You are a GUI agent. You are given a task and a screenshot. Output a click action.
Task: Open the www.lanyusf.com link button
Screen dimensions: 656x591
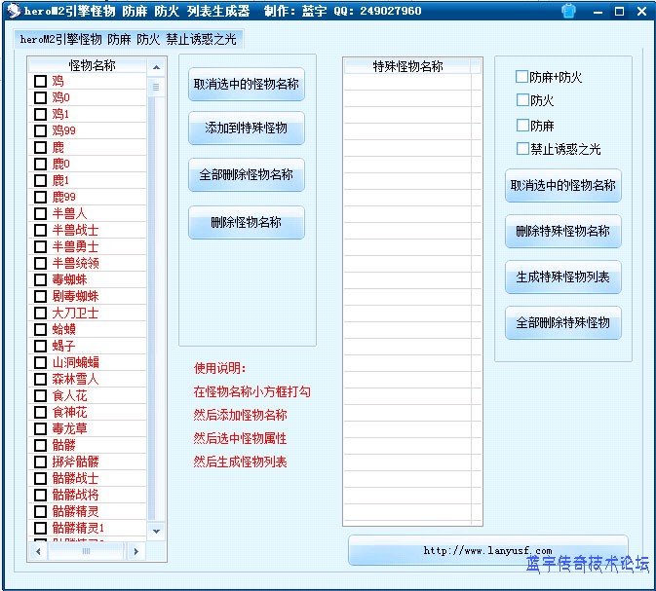pos(487,550)
